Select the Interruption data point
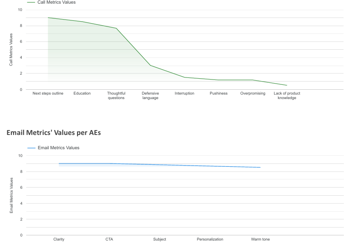 tap(184, 77)
